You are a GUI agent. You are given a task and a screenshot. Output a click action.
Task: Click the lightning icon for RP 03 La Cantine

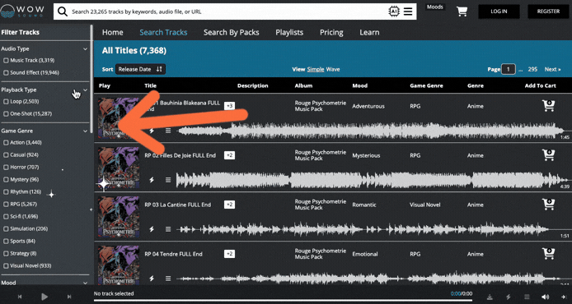(x=152, y=229)
